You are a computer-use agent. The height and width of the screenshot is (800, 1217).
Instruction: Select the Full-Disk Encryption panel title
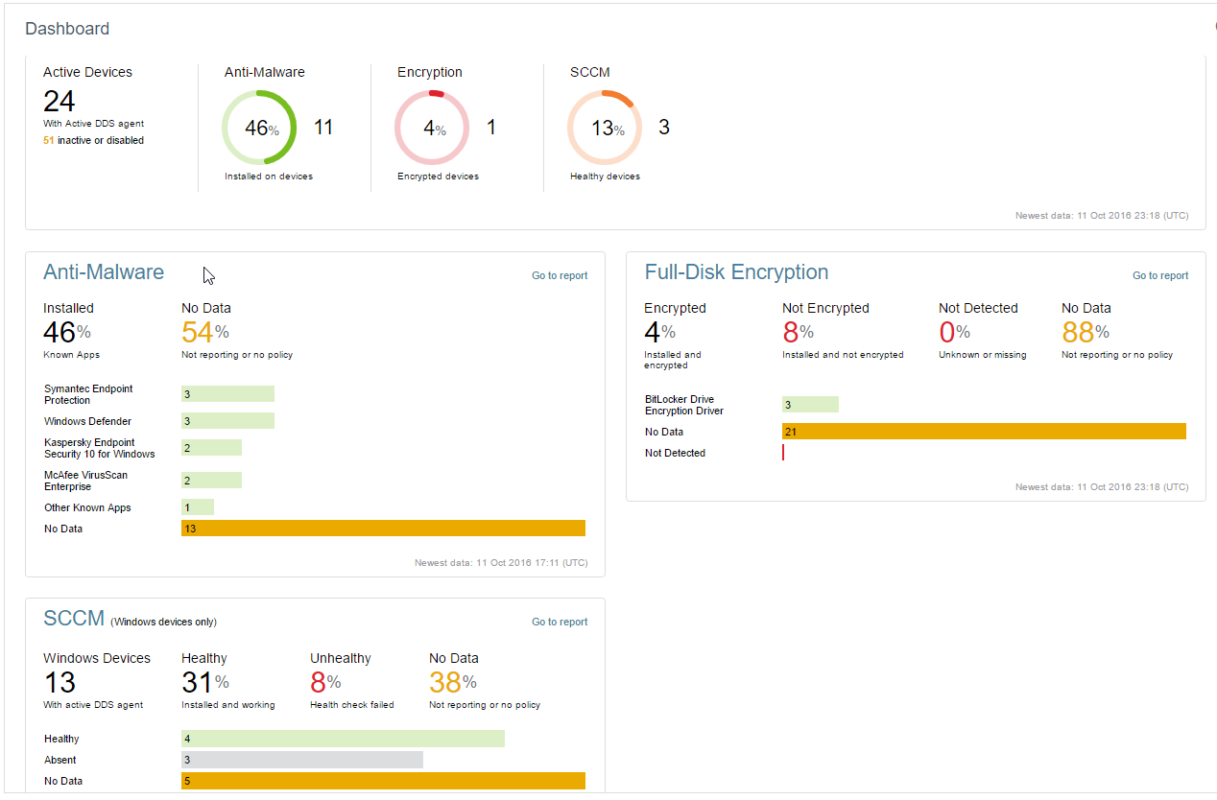point(736,272)
